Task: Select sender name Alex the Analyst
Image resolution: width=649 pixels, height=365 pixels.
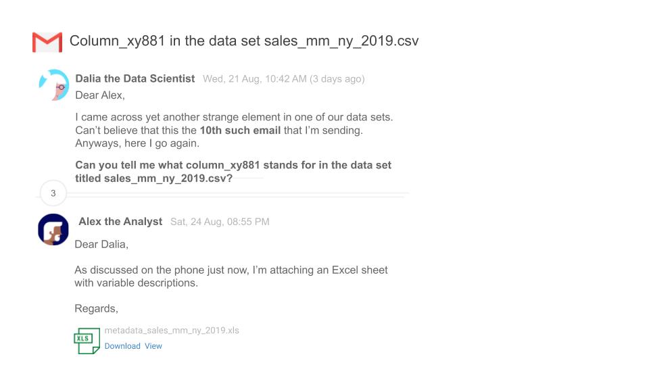Action: [x=120, y=222]
